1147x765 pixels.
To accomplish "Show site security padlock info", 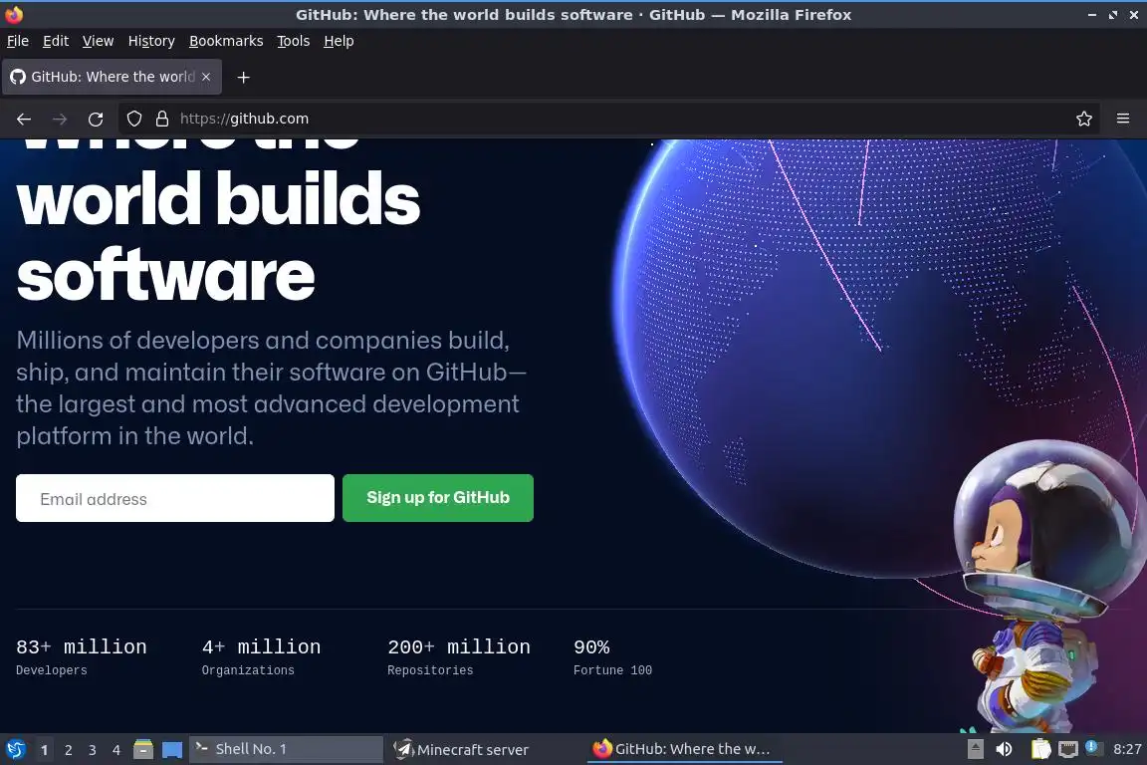I will pyautogui.click(x=162, y=119).
